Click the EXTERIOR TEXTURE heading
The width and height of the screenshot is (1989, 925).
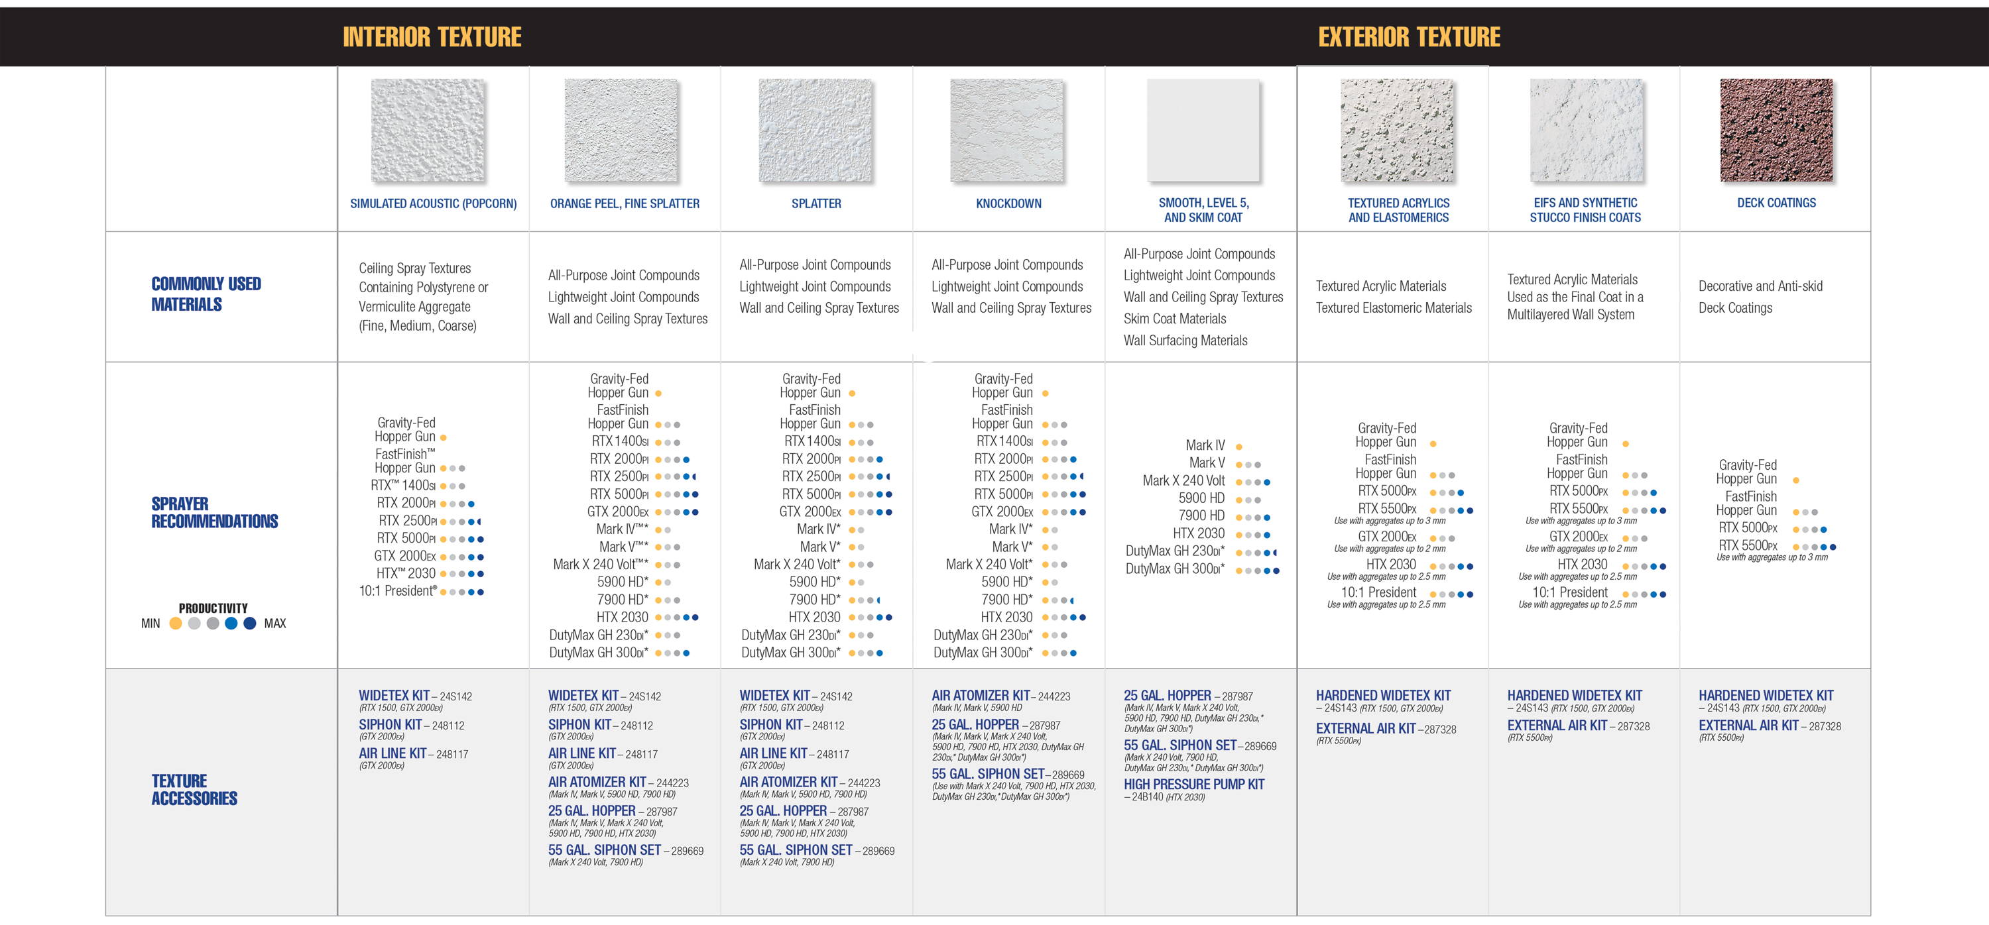(x=1409, y=37)
